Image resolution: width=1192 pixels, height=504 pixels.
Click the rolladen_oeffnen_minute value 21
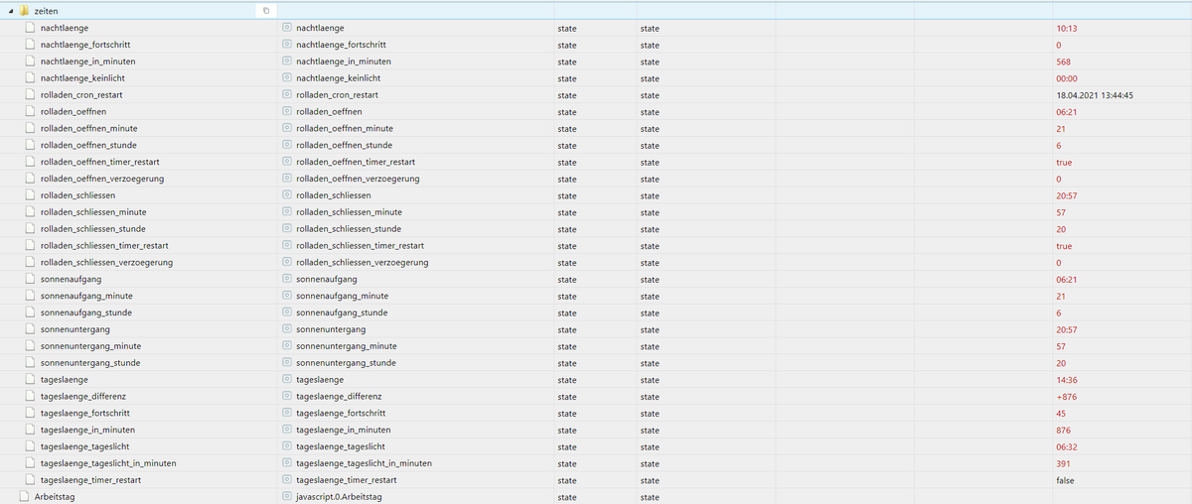coord(1061,128)
